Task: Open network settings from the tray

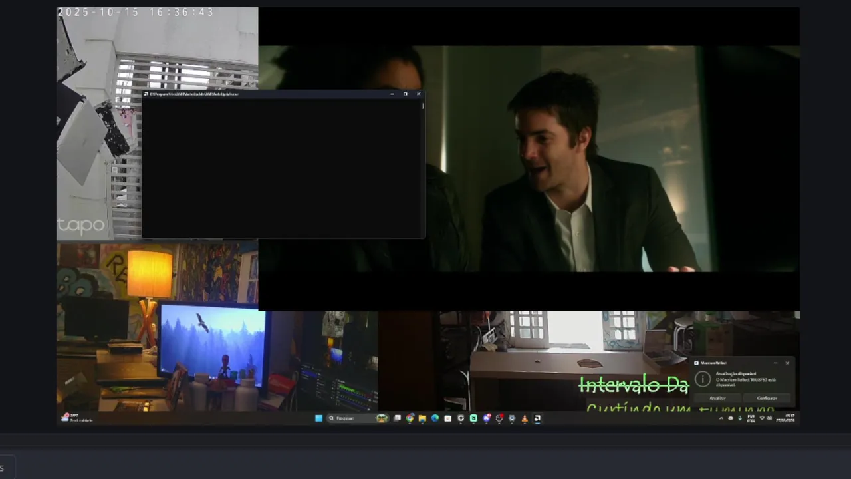Action: [x=761, y=418]
